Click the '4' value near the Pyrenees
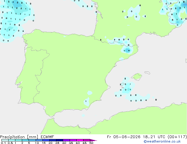This screenshot has width=187, height=144. pyautogui.click(x=129, y=51)
